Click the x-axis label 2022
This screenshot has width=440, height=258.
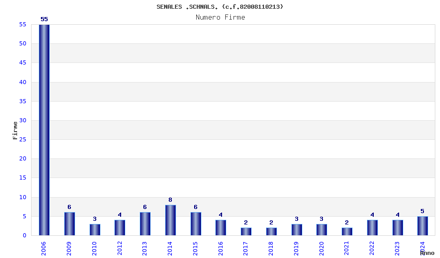[x=372, y=249]
